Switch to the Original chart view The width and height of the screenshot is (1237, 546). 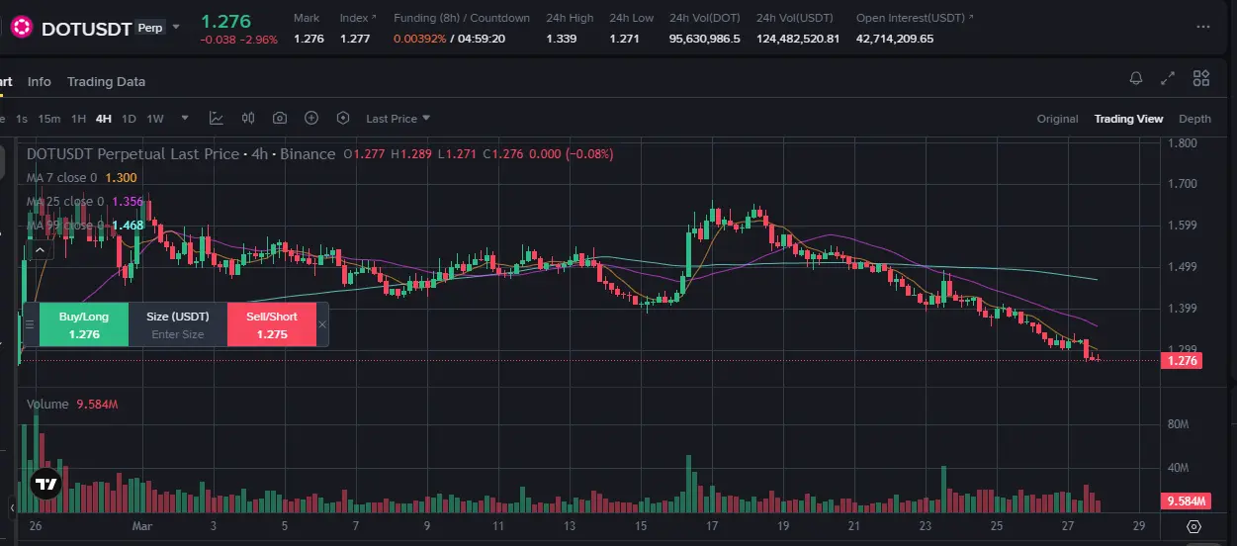tap(1057, 119)
